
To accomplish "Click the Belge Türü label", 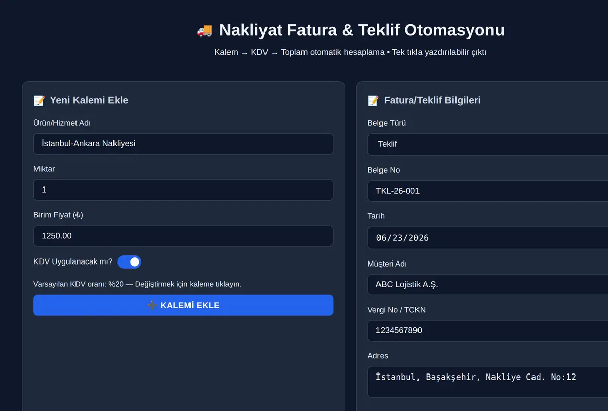I will (387, 123).
